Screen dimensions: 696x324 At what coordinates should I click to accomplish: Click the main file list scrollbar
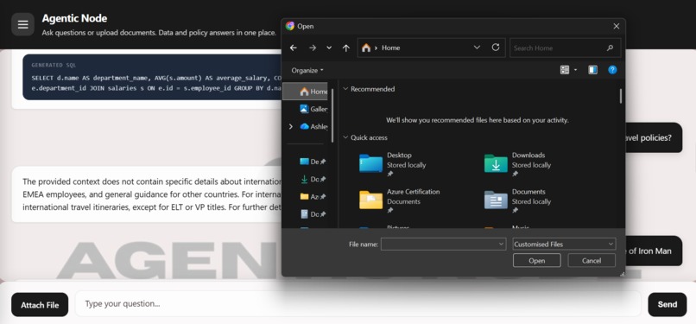tap(621, 96)
